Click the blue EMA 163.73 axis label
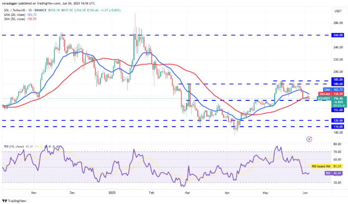Screen dimensions: 348x204 334,90
